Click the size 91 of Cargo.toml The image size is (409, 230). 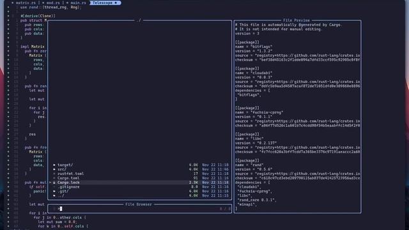pos(196,178)
